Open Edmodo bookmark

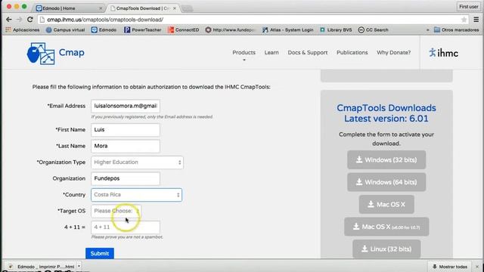(104, 30)
